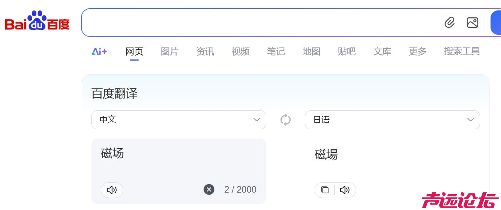Click the character counter 2 / 2000

240,190
